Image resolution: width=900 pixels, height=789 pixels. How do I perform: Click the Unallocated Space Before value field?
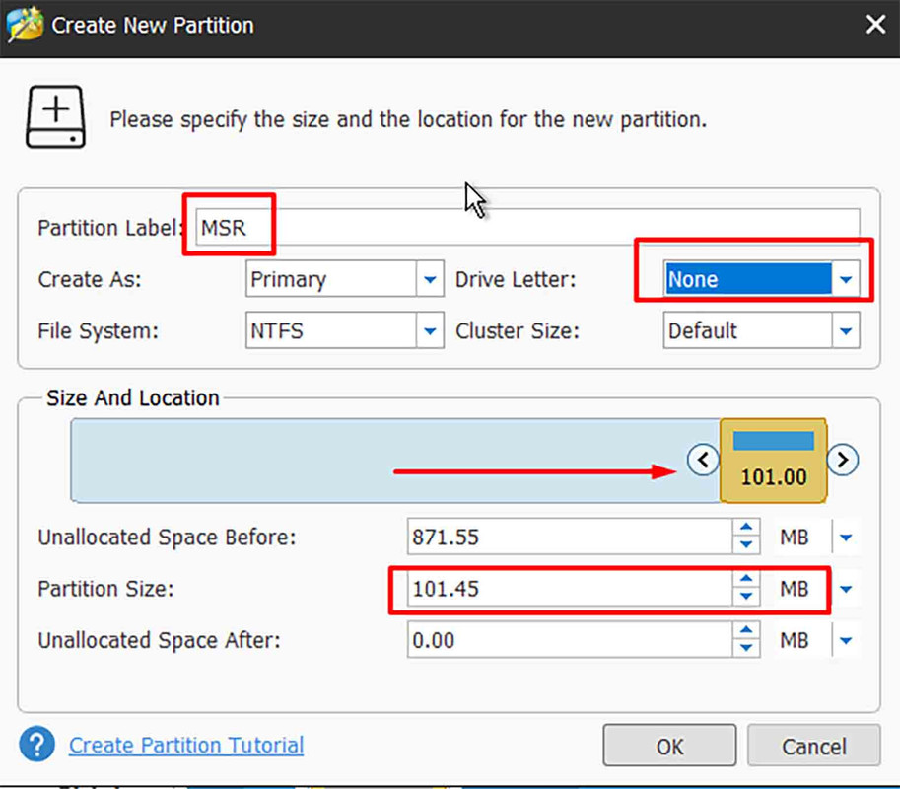pos(570,537)
